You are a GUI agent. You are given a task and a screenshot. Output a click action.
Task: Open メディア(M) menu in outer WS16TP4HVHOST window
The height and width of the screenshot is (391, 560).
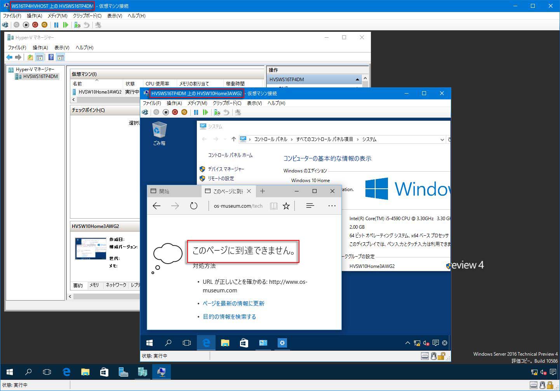[57, 16]
